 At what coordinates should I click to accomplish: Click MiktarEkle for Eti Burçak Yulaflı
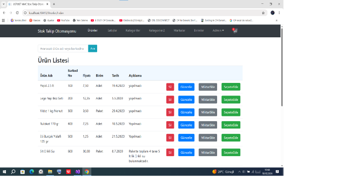[208, 138]
